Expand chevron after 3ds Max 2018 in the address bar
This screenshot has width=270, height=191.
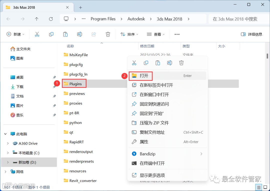pyautogui.click(x=188, y=19)
